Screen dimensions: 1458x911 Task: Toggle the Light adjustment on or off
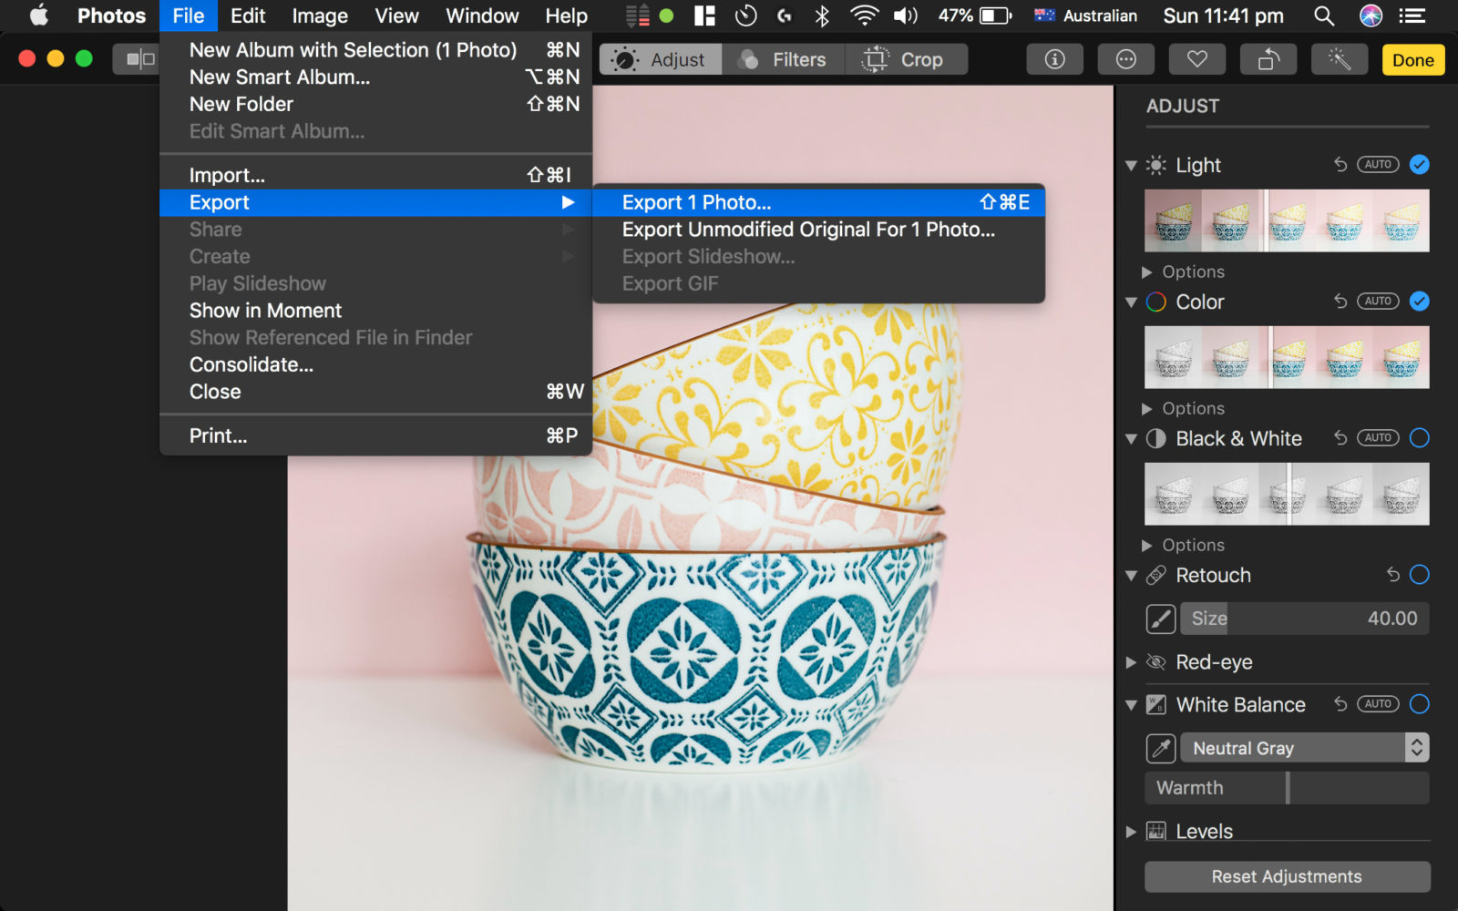(x=1419, y=165)
